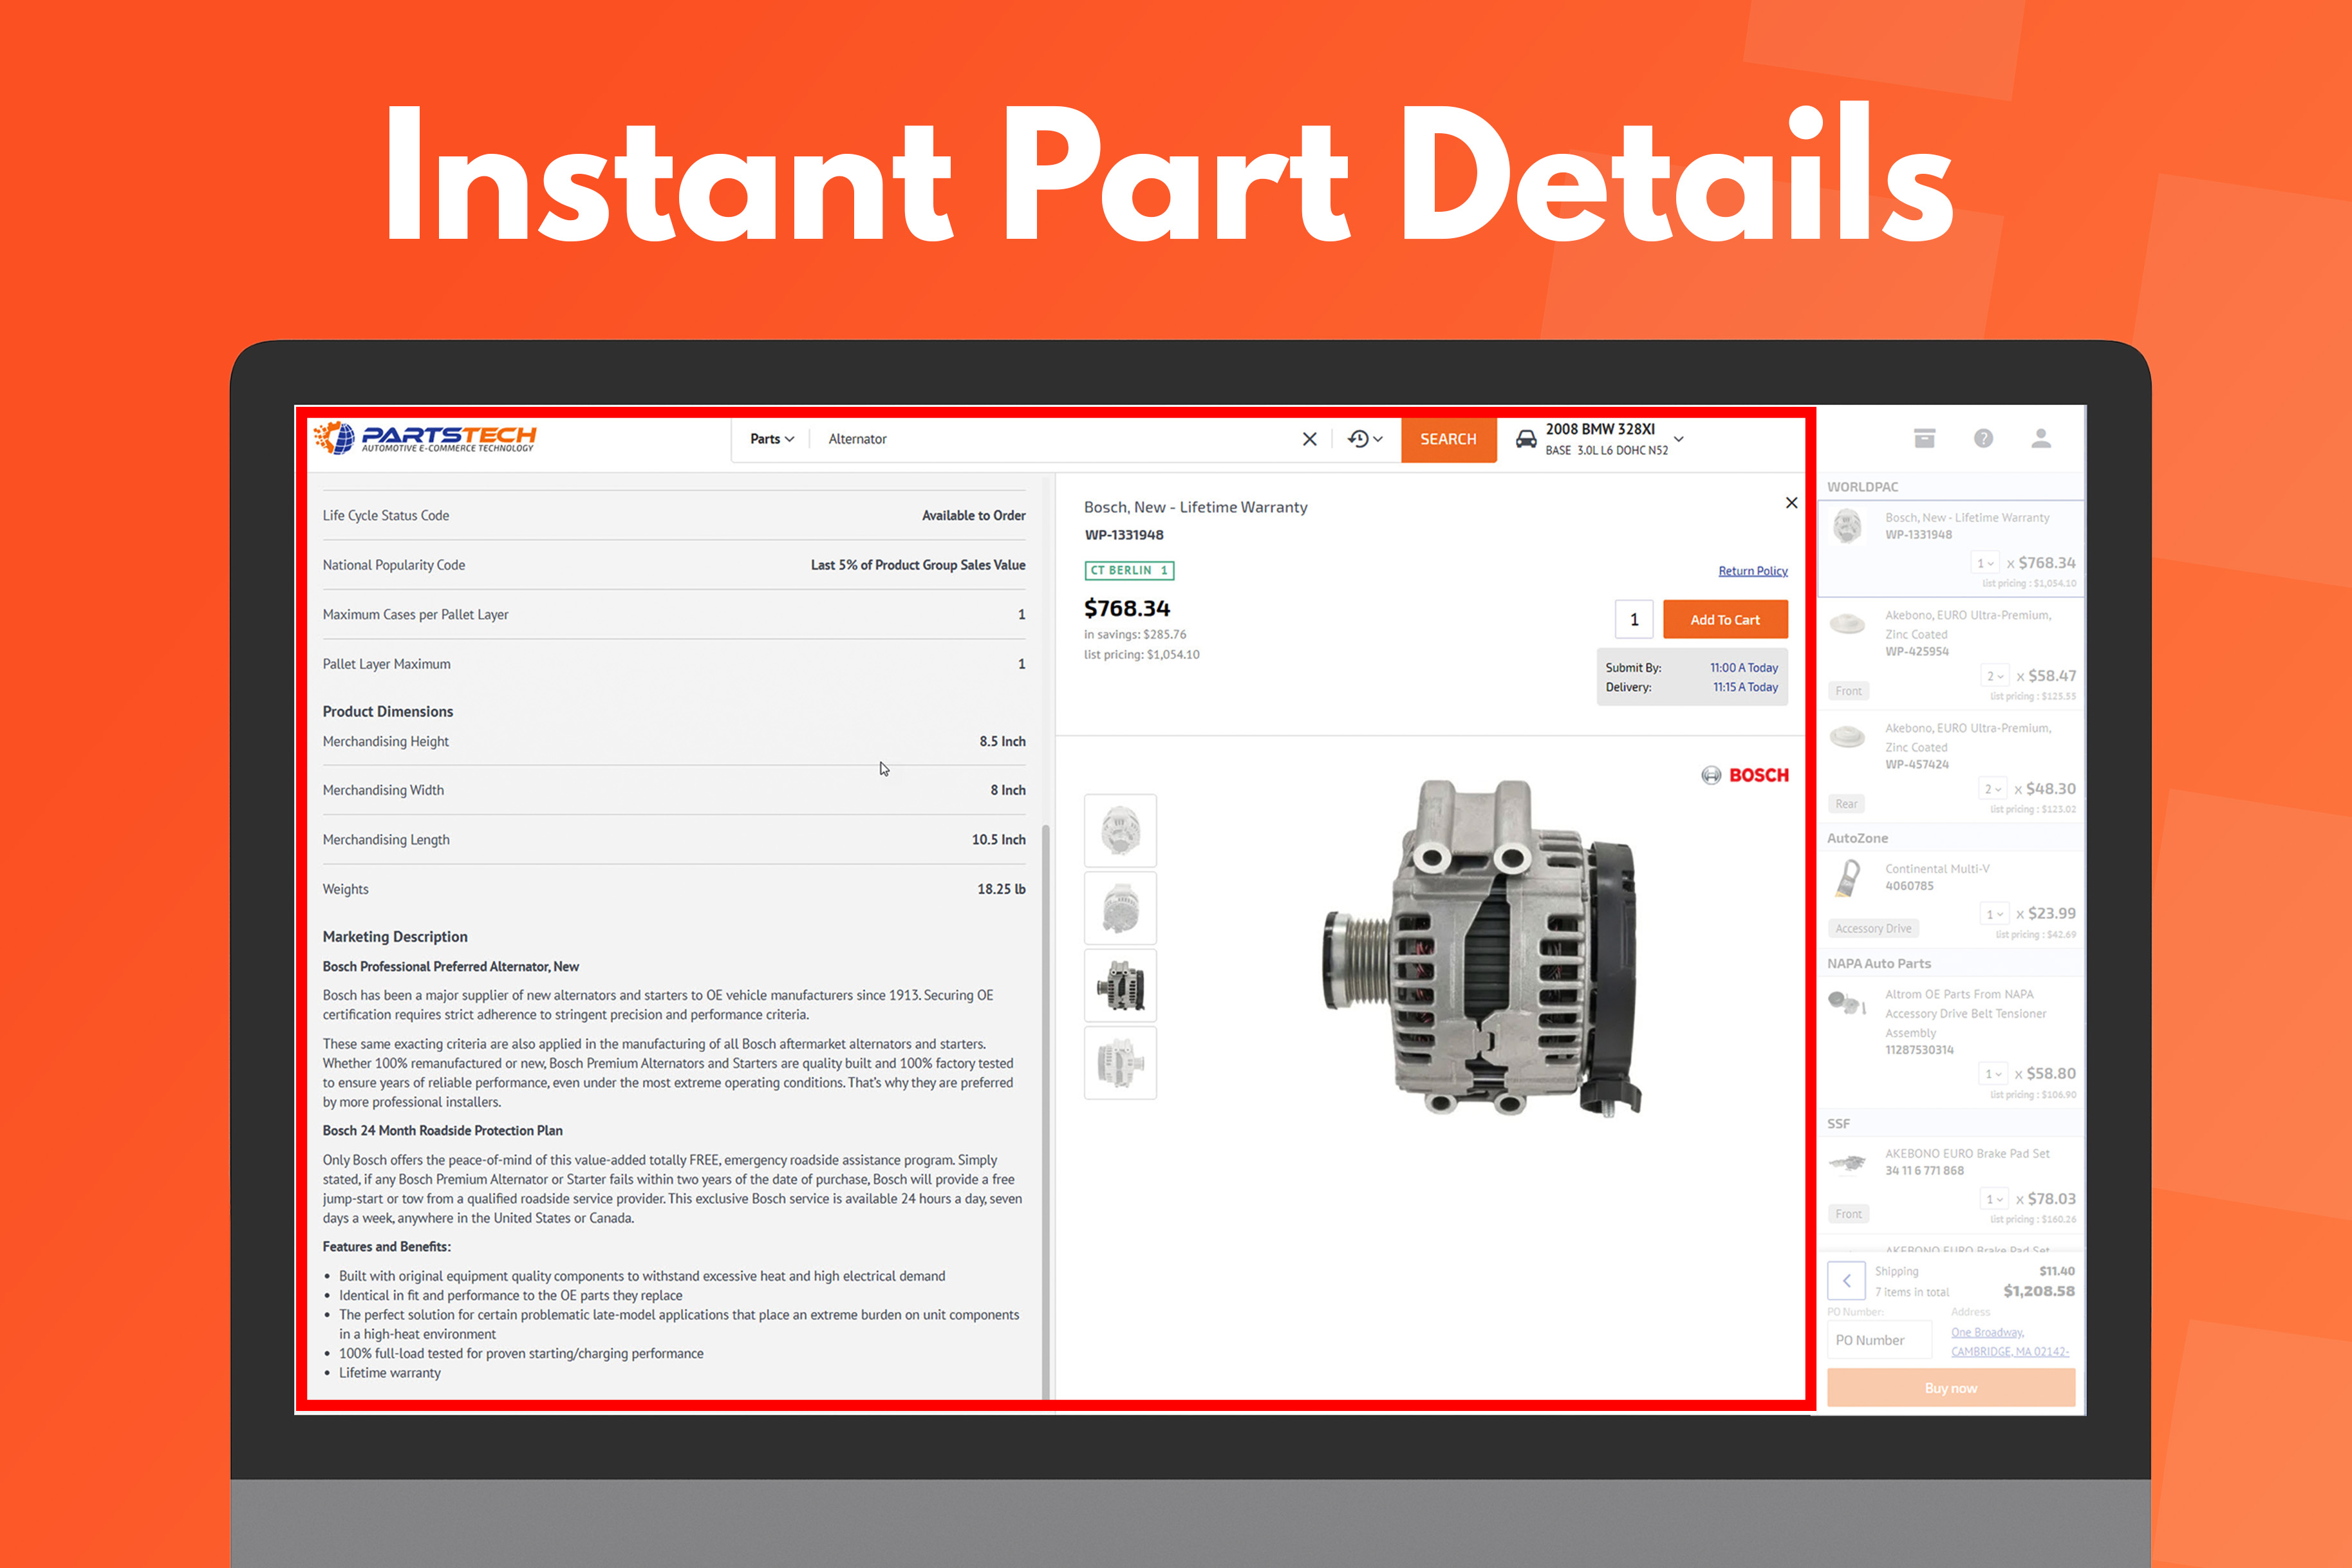This screenshot has height=1568, width=2352.
Task: Open the archive box icon in the top bar
Action: click(x=1924, y=438)
